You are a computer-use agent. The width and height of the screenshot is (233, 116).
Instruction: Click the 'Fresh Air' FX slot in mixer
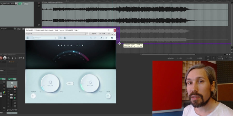12,62
